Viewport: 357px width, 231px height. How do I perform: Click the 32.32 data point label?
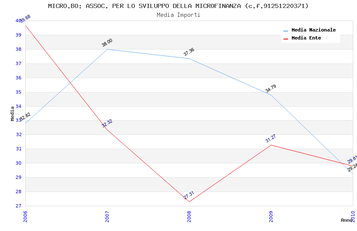coord(107,123)
